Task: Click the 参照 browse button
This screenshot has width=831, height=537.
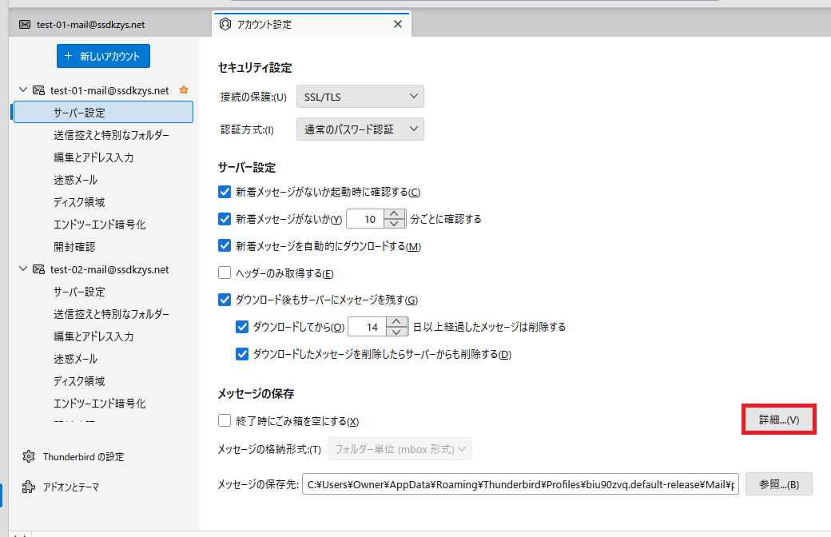Action: (x=778, y=483)
